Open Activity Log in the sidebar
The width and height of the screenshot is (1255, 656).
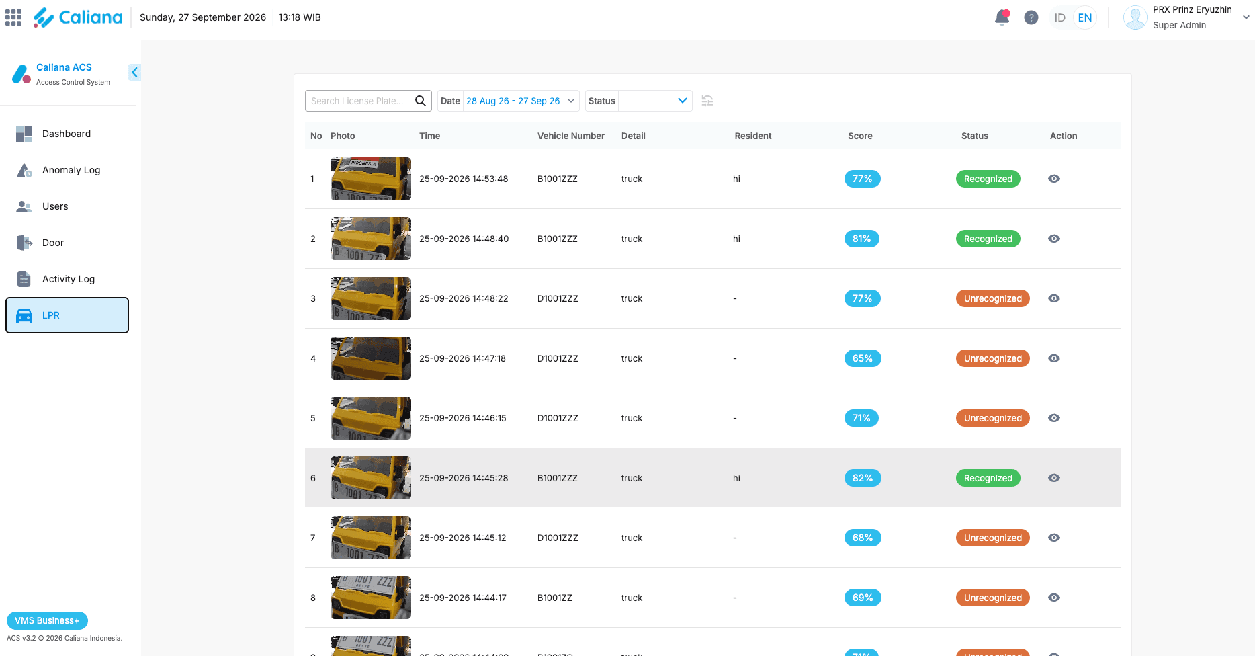coord(67,279)
